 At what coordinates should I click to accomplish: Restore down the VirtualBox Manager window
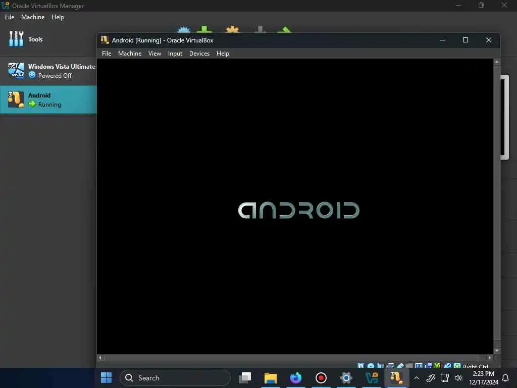tap(481, 5)
